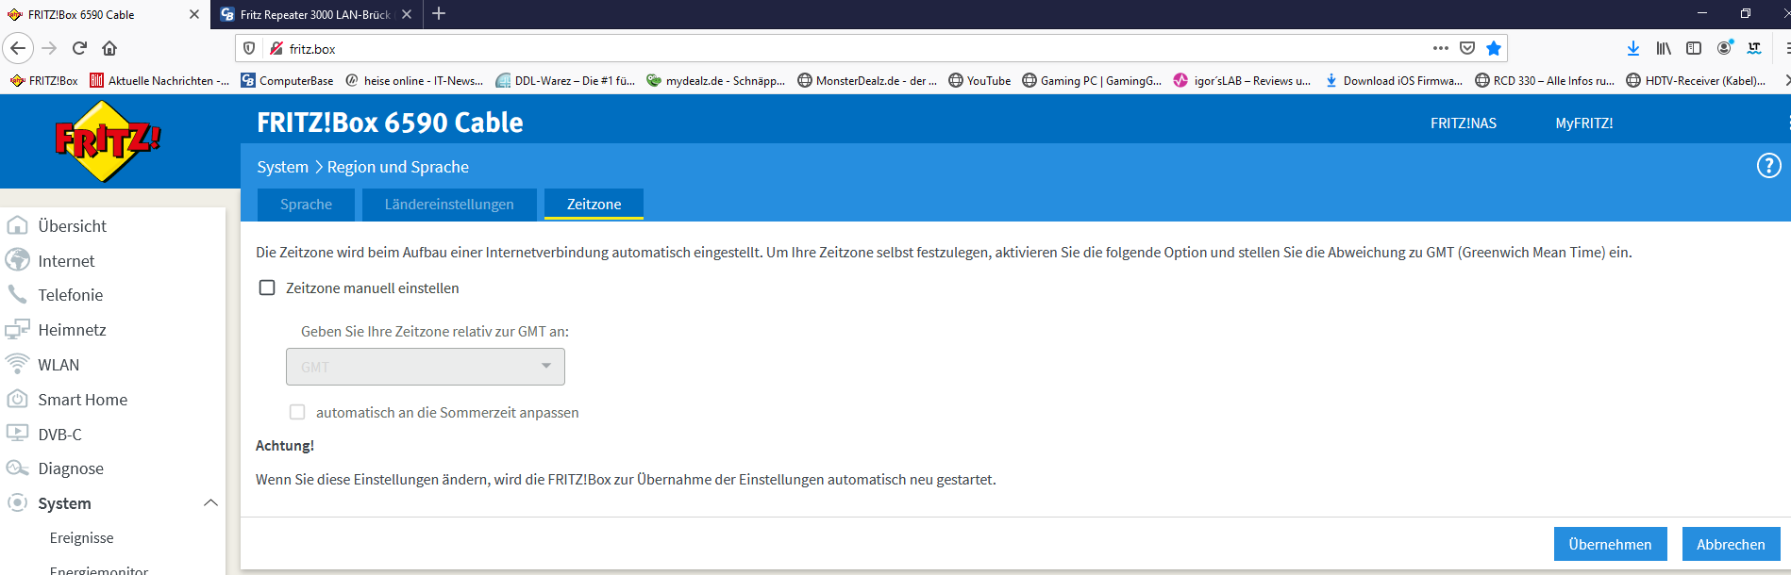
Task: Open the ComputerBase bookmark
Action: [x=287, y=81]
